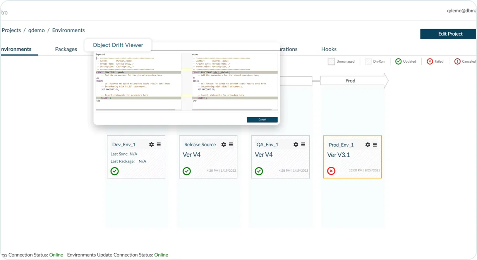This screenshot has height=260, width=477.
Task: Click the Failed legend X icon
Action: pyautogui.click(x=430, y=62)
